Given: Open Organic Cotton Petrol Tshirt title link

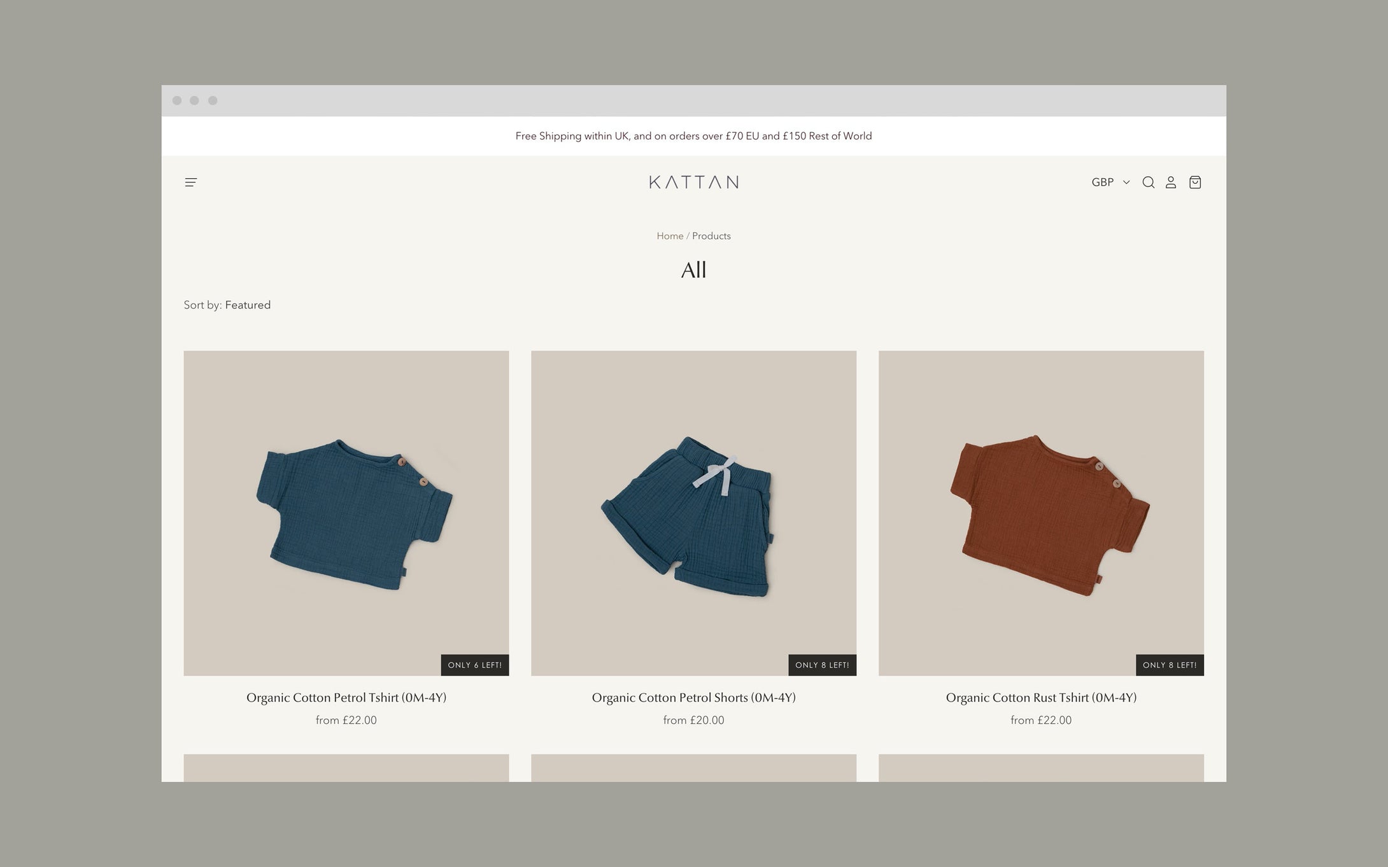Looking at the screenshot, I should (x=346, y=698).
